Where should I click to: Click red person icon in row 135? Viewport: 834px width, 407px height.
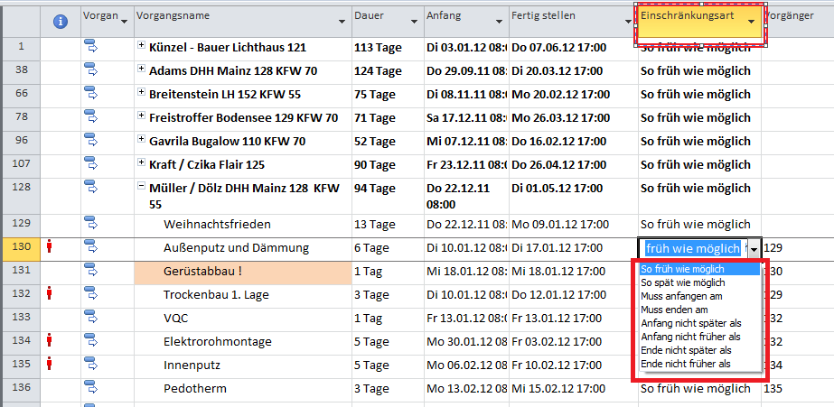[50, 364]
